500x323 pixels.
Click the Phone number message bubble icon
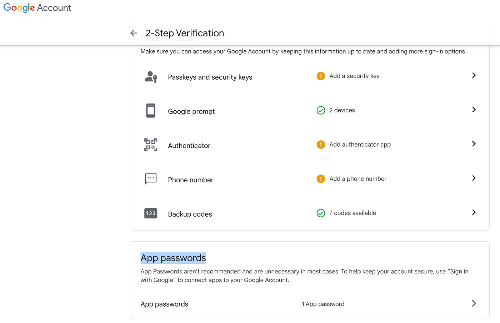pos(151,178)
